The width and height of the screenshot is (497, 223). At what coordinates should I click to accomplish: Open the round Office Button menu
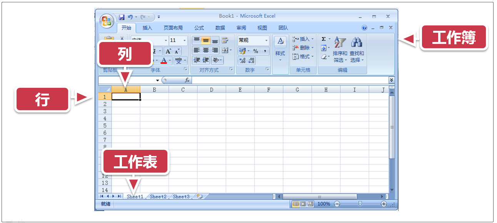[107, 21]
